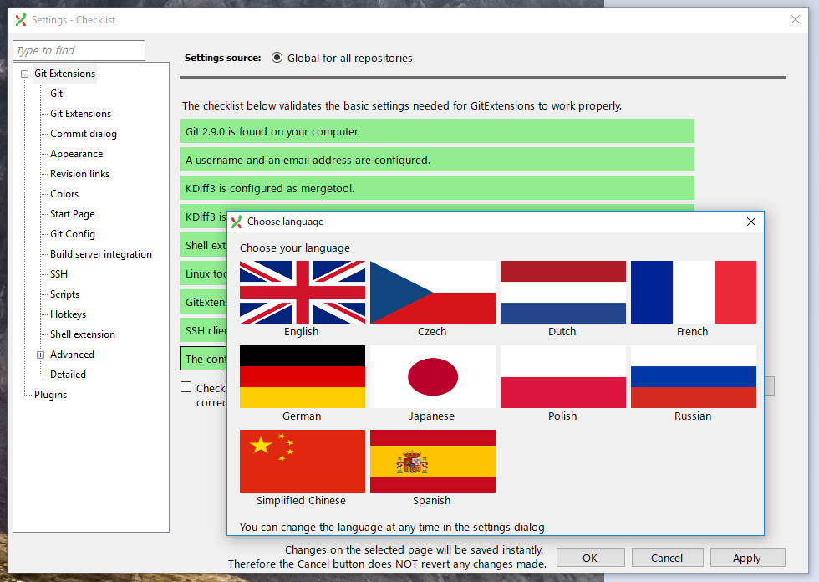Click the Russian language label
This screenshot has width=819, height=582.
pyautogui.click(x=693, y=416)
